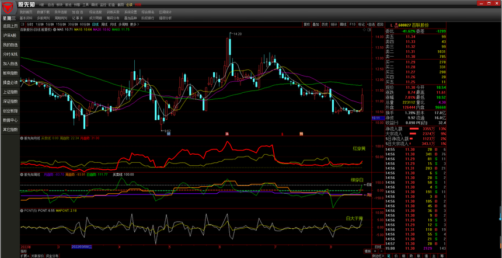
Task: Open the 更多 timeframe expander
Action: click(x=134, y=25)
